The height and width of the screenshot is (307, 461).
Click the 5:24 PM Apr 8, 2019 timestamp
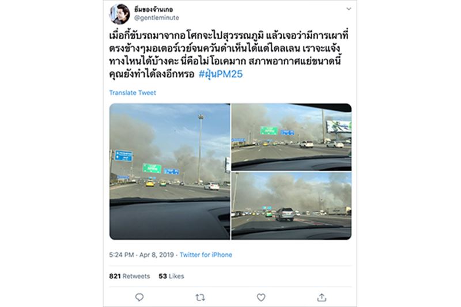(x=141, y=255)
